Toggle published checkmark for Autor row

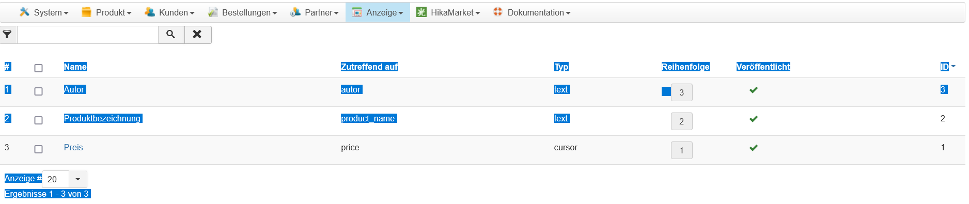click(754, 90)
